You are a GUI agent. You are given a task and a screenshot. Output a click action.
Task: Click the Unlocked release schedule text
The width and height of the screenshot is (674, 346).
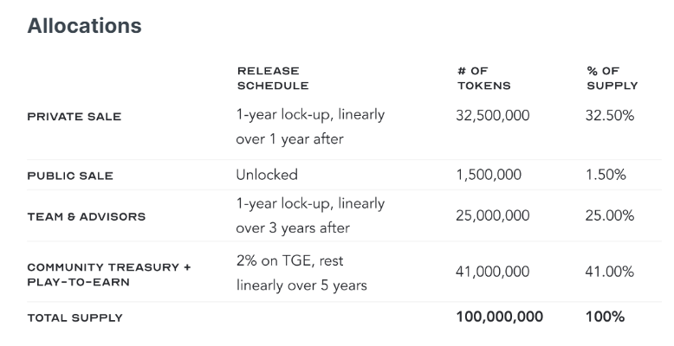click(267, 175)
